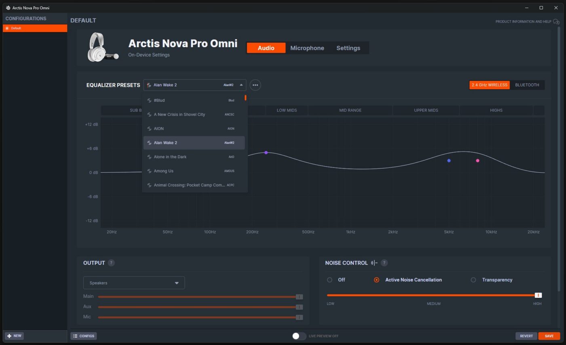The width and height of the screenshot is (566, 345).
Task: Click the Output help question mark
Action: coord(111,263)
